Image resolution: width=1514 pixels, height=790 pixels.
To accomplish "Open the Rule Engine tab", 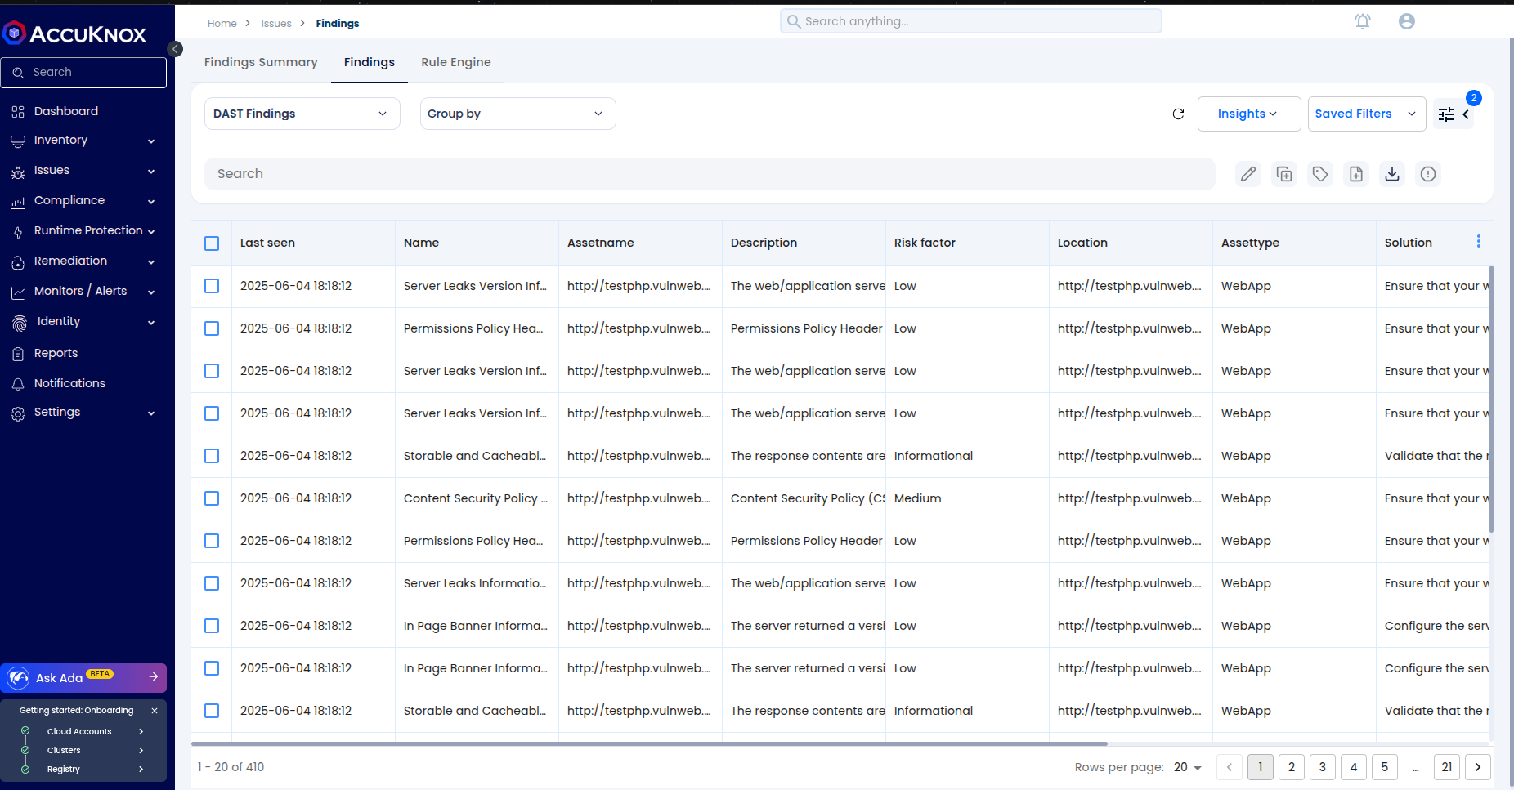I will pos(455,62).
